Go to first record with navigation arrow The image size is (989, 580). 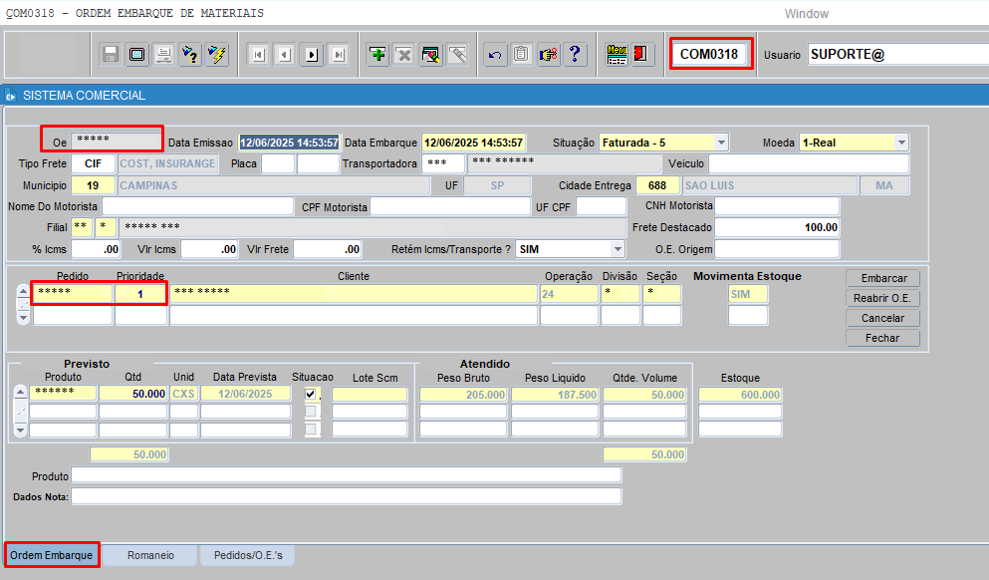pyautogui.click(x=258, y=55)
